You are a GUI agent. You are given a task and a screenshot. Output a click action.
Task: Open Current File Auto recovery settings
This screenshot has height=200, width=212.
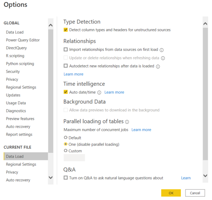click(x=18, y=180)
